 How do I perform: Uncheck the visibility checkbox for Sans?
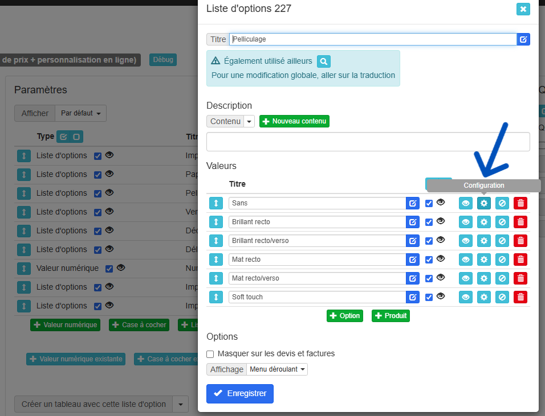[429, 203]
